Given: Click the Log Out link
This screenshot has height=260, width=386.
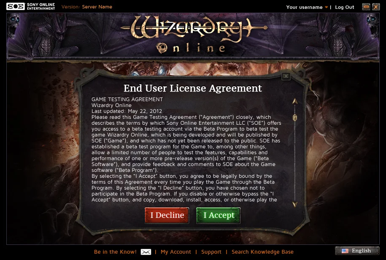Looking at the screenshot, I should click(345, 8).
